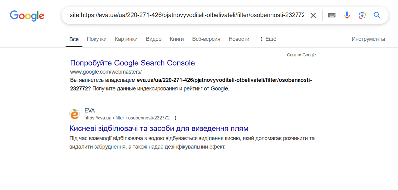Switch to the Покупки tab
The width and height of the screenshot is (398, 190).
point(97,39)
